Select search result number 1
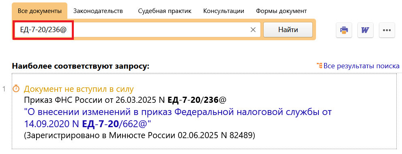This screenshot has height=154, width=402. (x=4, y=89)
